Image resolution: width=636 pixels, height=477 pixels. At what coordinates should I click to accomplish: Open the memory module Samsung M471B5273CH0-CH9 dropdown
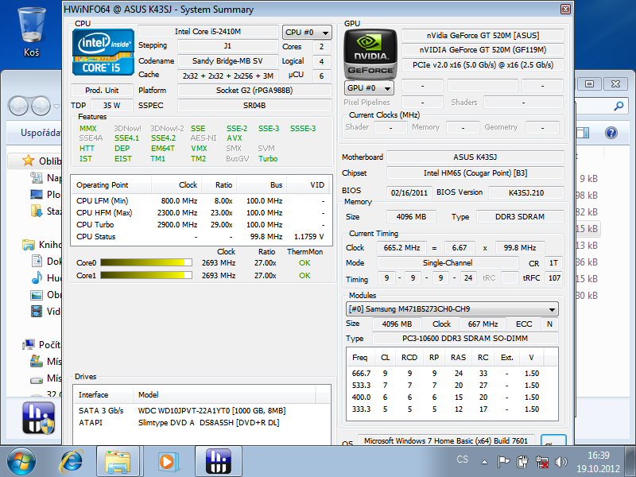pos(452,309)
